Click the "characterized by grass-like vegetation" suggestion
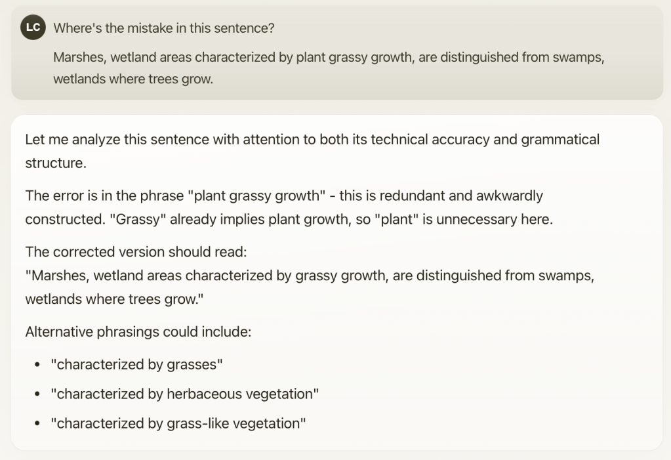 [178, 423]
